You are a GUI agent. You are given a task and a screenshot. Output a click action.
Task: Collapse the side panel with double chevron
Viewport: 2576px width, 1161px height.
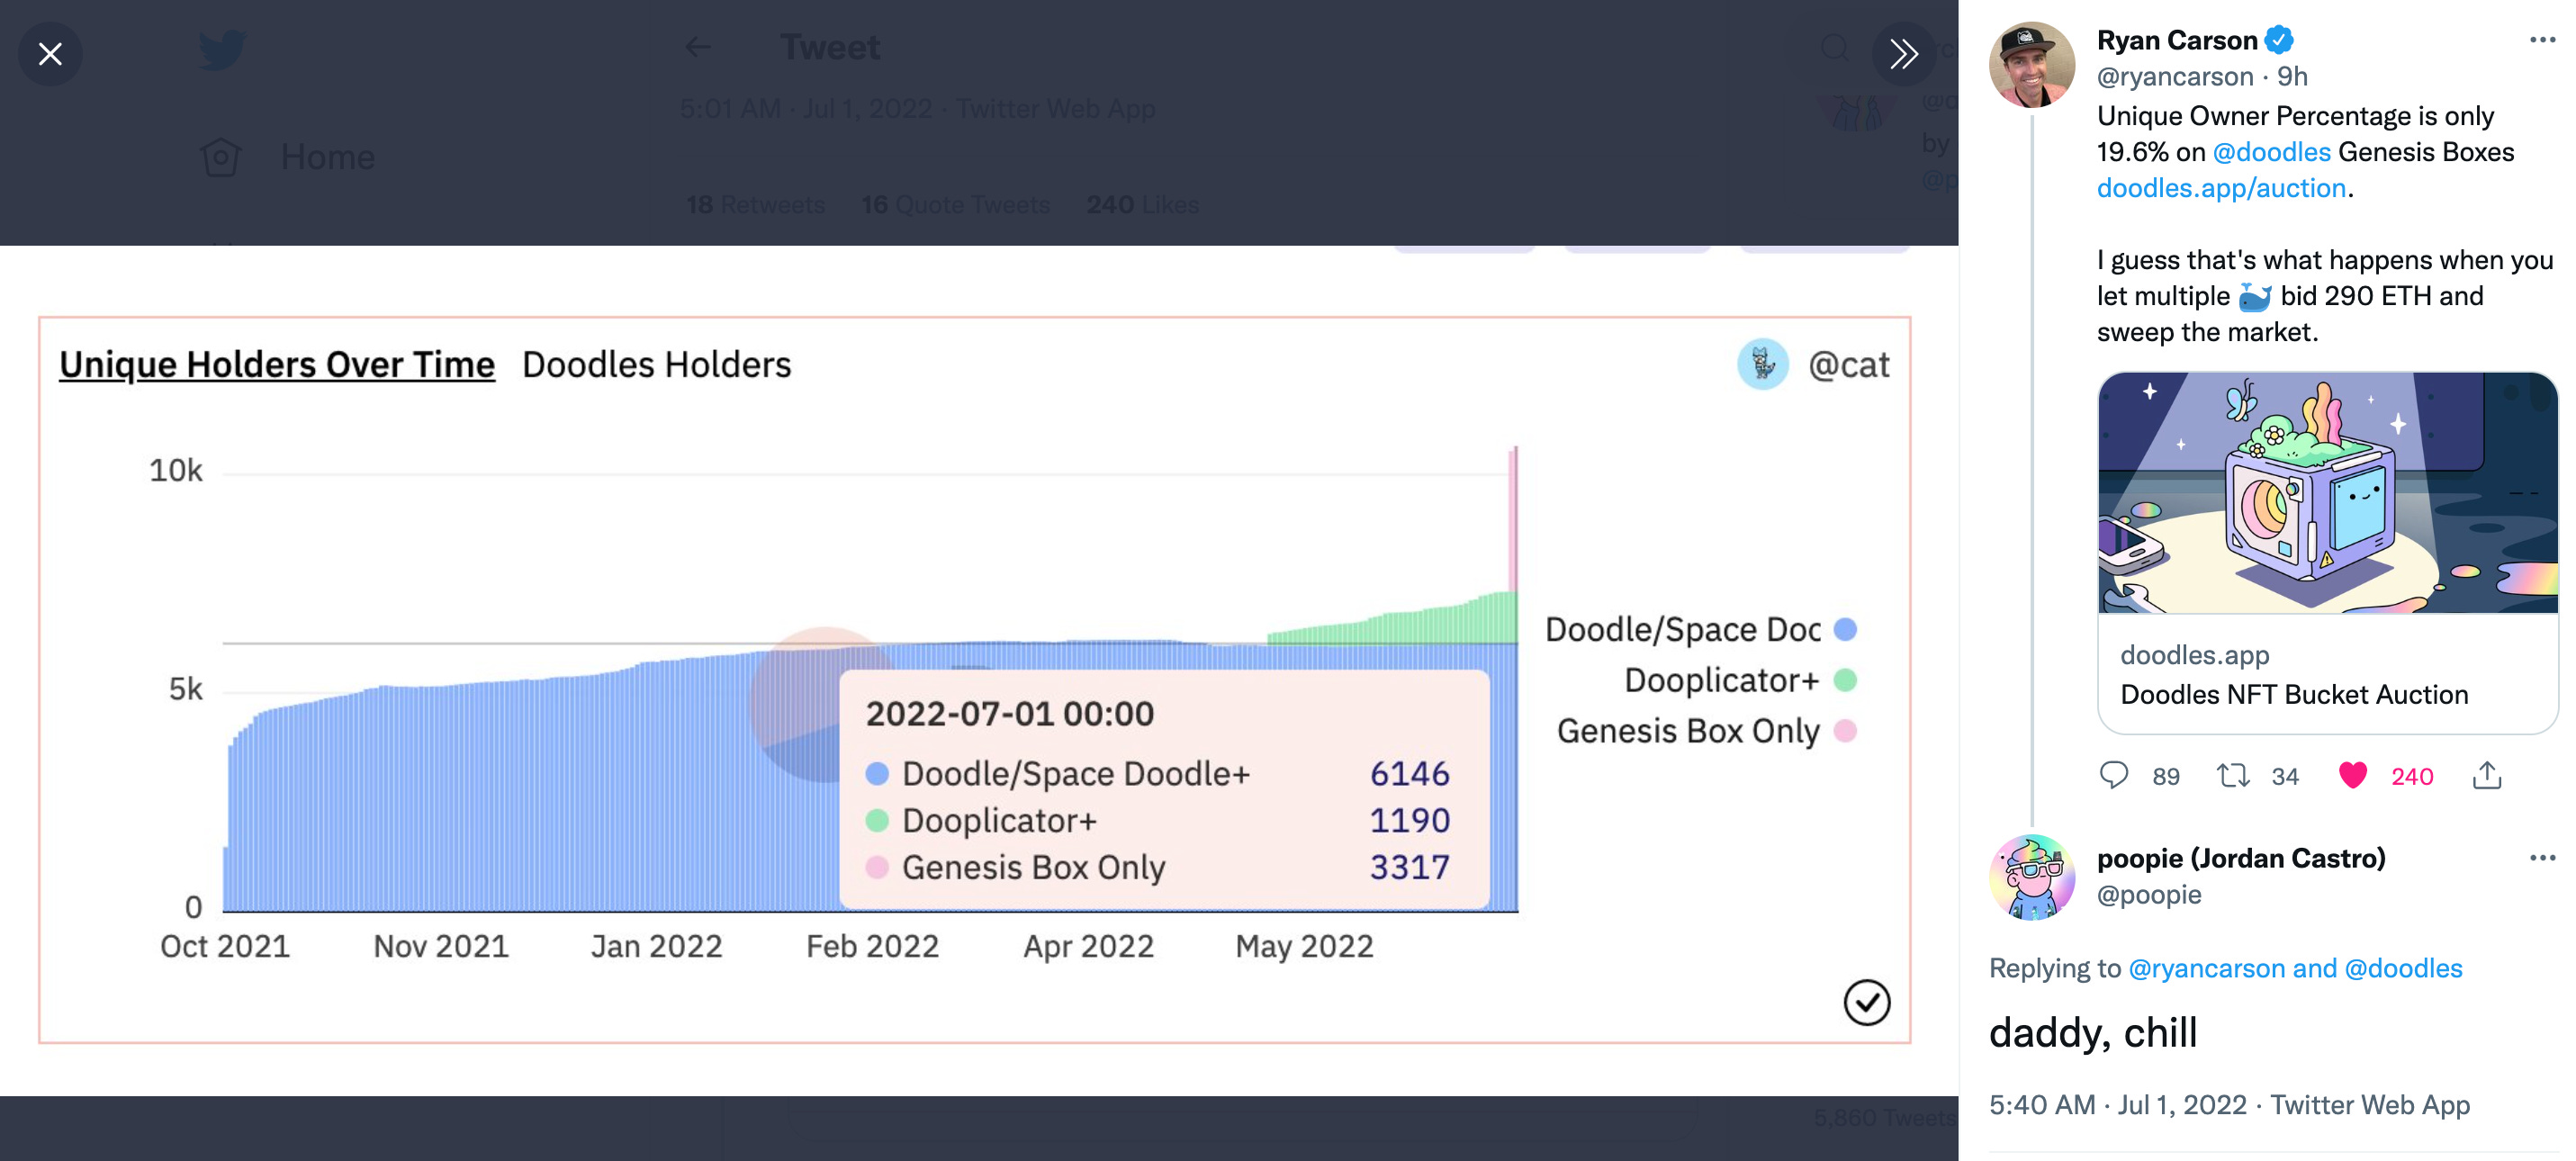(x=1903, y=54)
